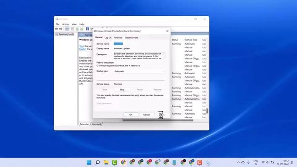Click the notification moon tray icon

(x=292, y=162)
